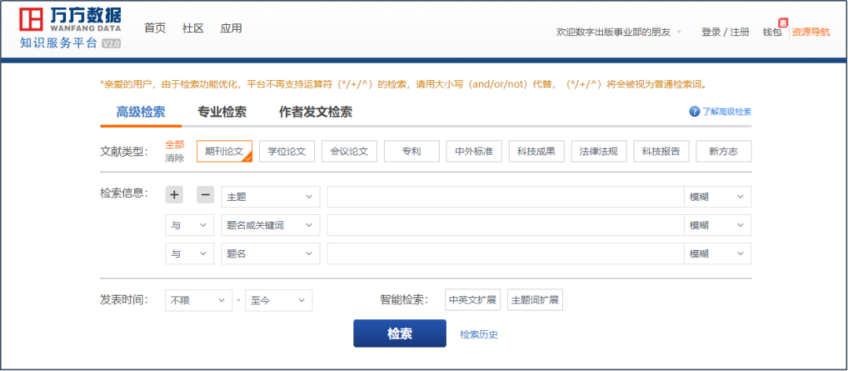The width and height of the screenshot is (848, 371).
Task: Open the 钱包 link
Action: (x=772, y=32)
